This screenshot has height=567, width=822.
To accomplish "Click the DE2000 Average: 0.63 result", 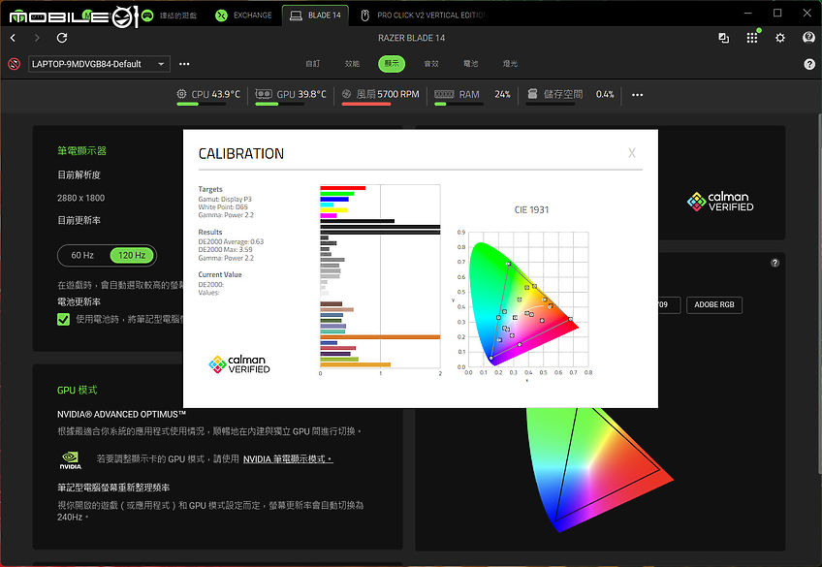I will pos(231,241).
